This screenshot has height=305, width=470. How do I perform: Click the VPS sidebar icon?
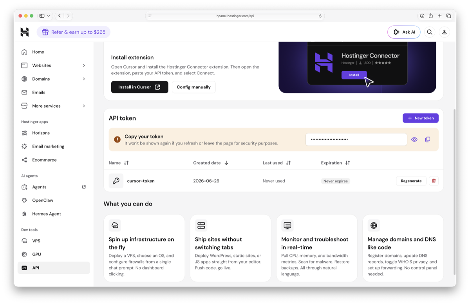[24, 241]
